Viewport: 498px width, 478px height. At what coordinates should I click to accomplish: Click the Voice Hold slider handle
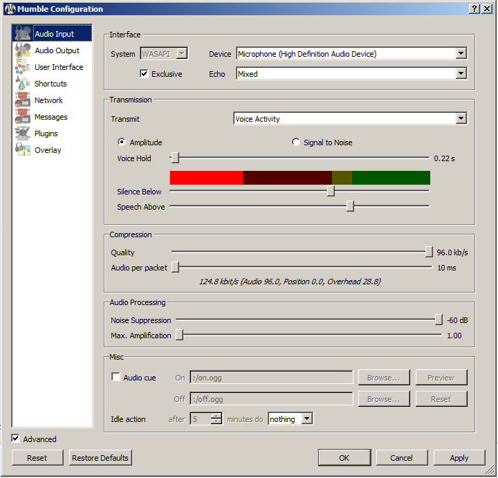tap(175, 158)
